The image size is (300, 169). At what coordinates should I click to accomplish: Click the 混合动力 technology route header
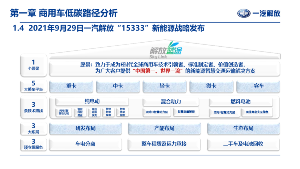tap(171, 102)
